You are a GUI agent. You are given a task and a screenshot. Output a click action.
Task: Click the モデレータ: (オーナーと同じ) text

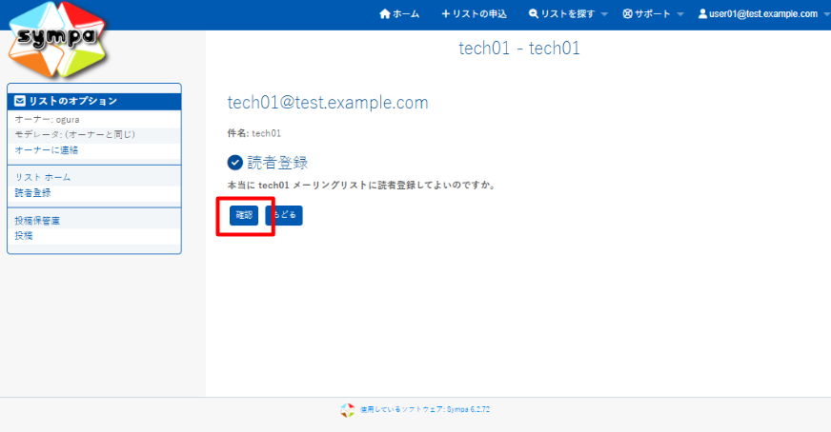point(74,134)
